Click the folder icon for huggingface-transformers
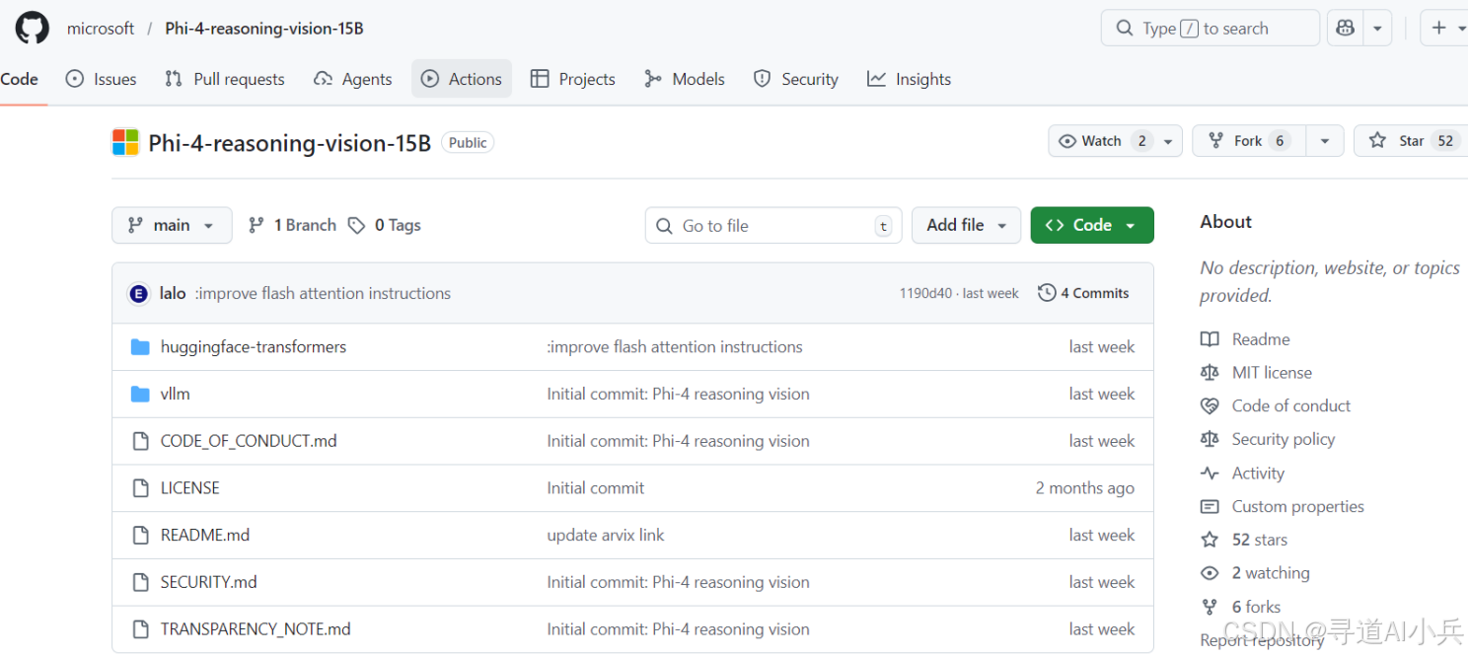1468x657 pixels. [140, 347]
